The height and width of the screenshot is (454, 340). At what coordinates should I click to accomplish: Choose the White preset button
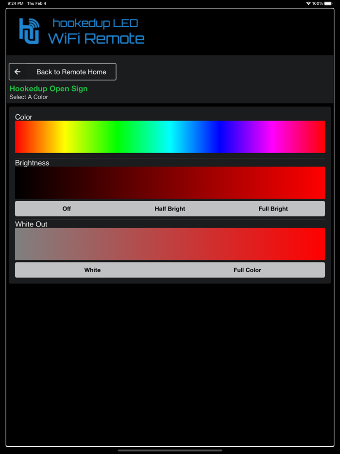pos(92,270)
